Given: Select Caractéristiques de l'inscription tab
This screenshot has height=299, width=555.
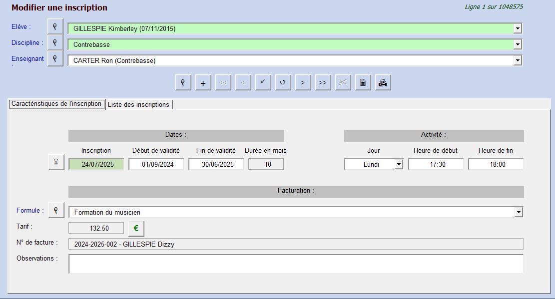Looking at the screenshot, I should [x=56, y=104].
